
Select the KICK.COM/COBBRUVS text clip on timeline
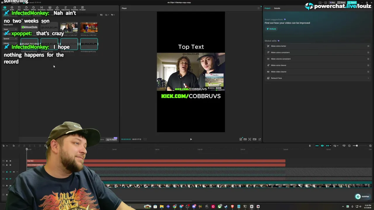(x=156, y=165)
